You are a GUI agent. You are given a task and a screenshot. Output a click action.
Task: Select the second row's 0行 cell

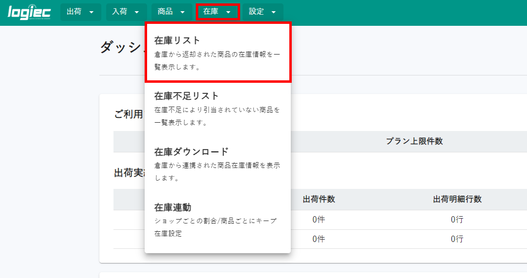457,239
